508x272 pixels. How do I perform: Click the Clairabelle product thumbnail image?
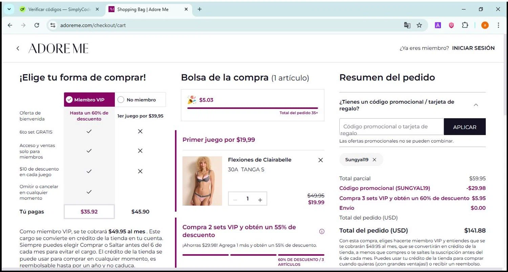point(202,181)
